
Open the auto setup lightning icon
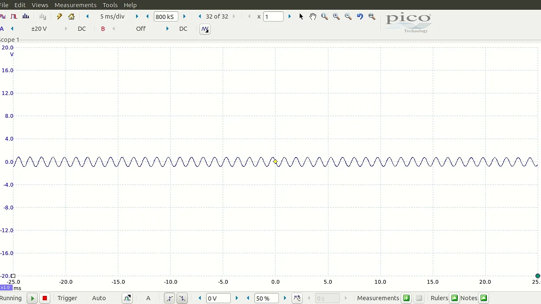[x=60, y=16]
